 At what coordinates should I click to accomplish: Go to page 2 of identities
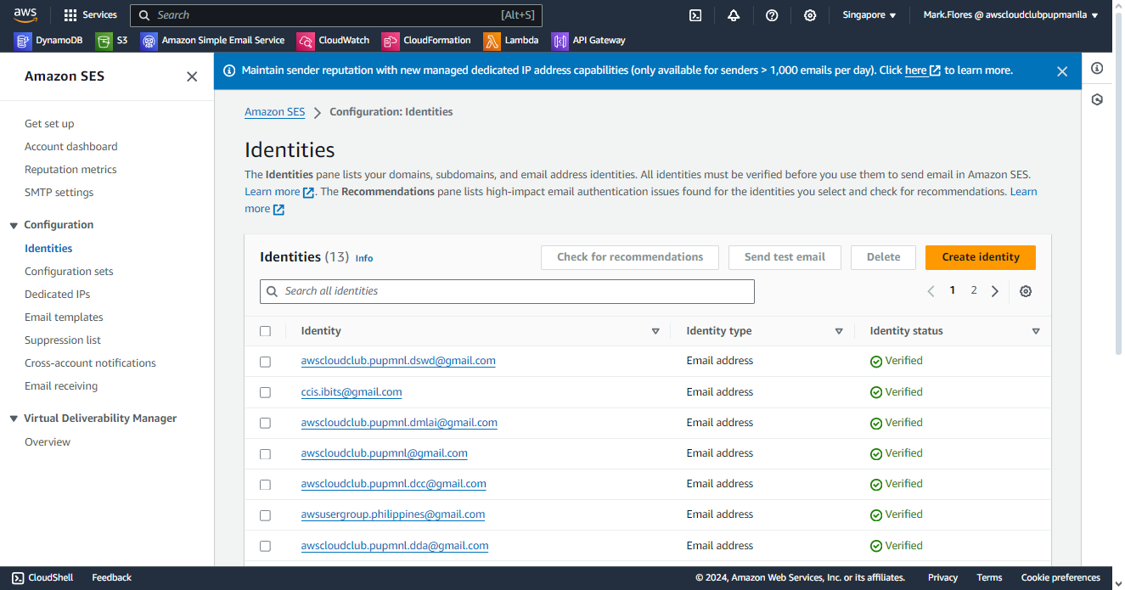(974, 290)
